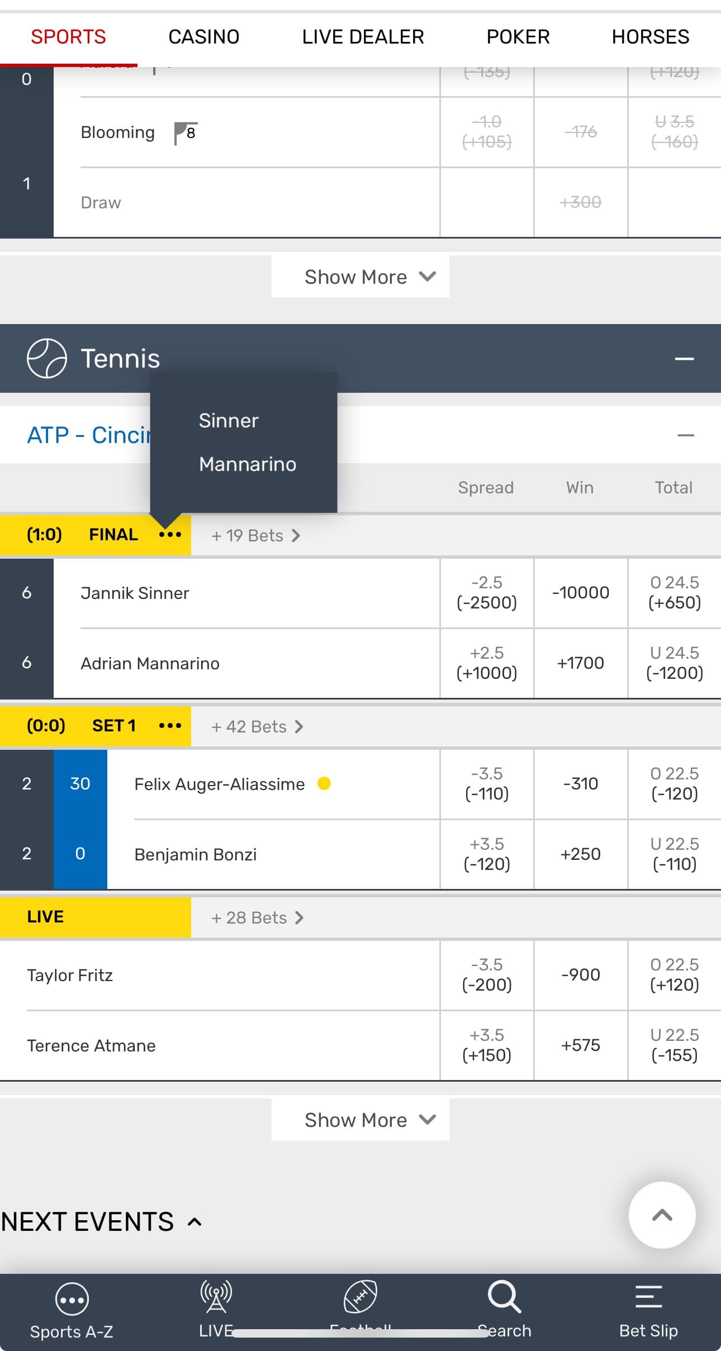This screenshot has height=1351, width=721.
Task: Open + 28 Bets for Fritz match
Action: tap(257, 917)
